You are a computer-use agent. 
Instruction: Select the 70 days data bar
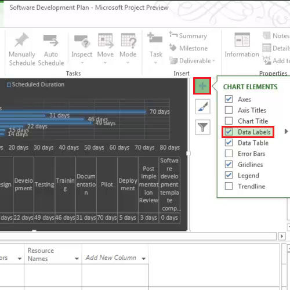click(x=72, y=111)
